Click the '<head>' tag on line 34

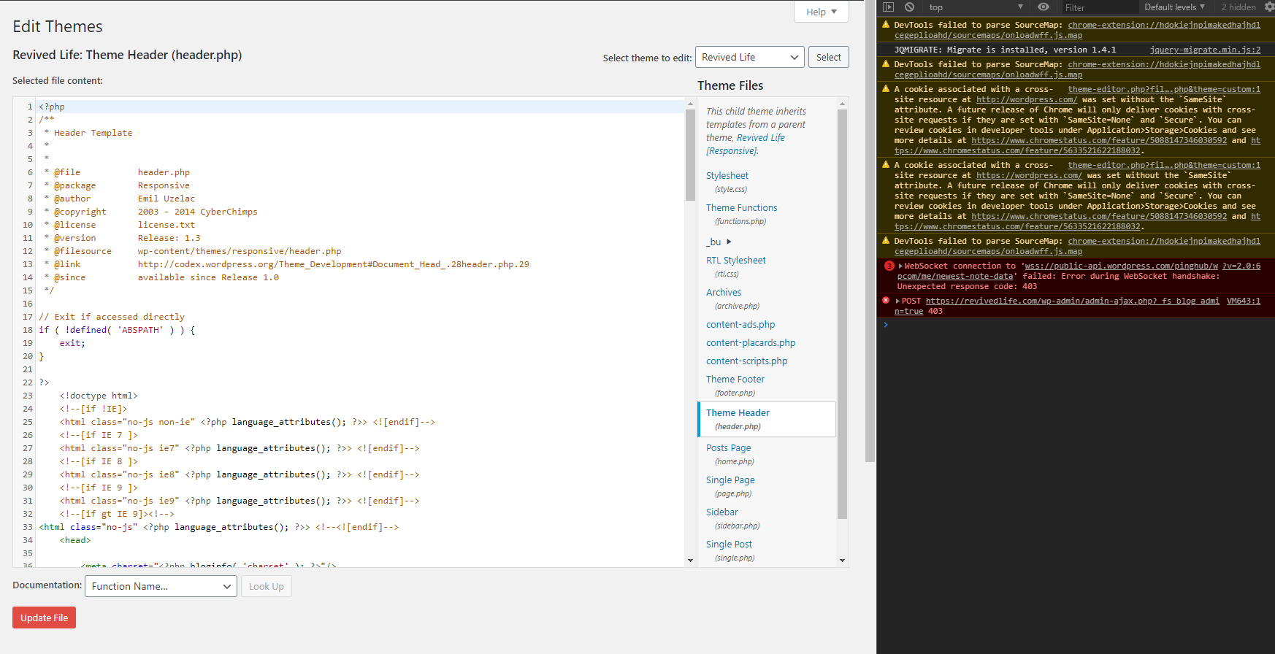(75, 540)
